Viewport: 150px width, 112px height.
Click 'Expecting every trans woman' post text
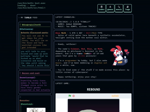click(35, 85)
